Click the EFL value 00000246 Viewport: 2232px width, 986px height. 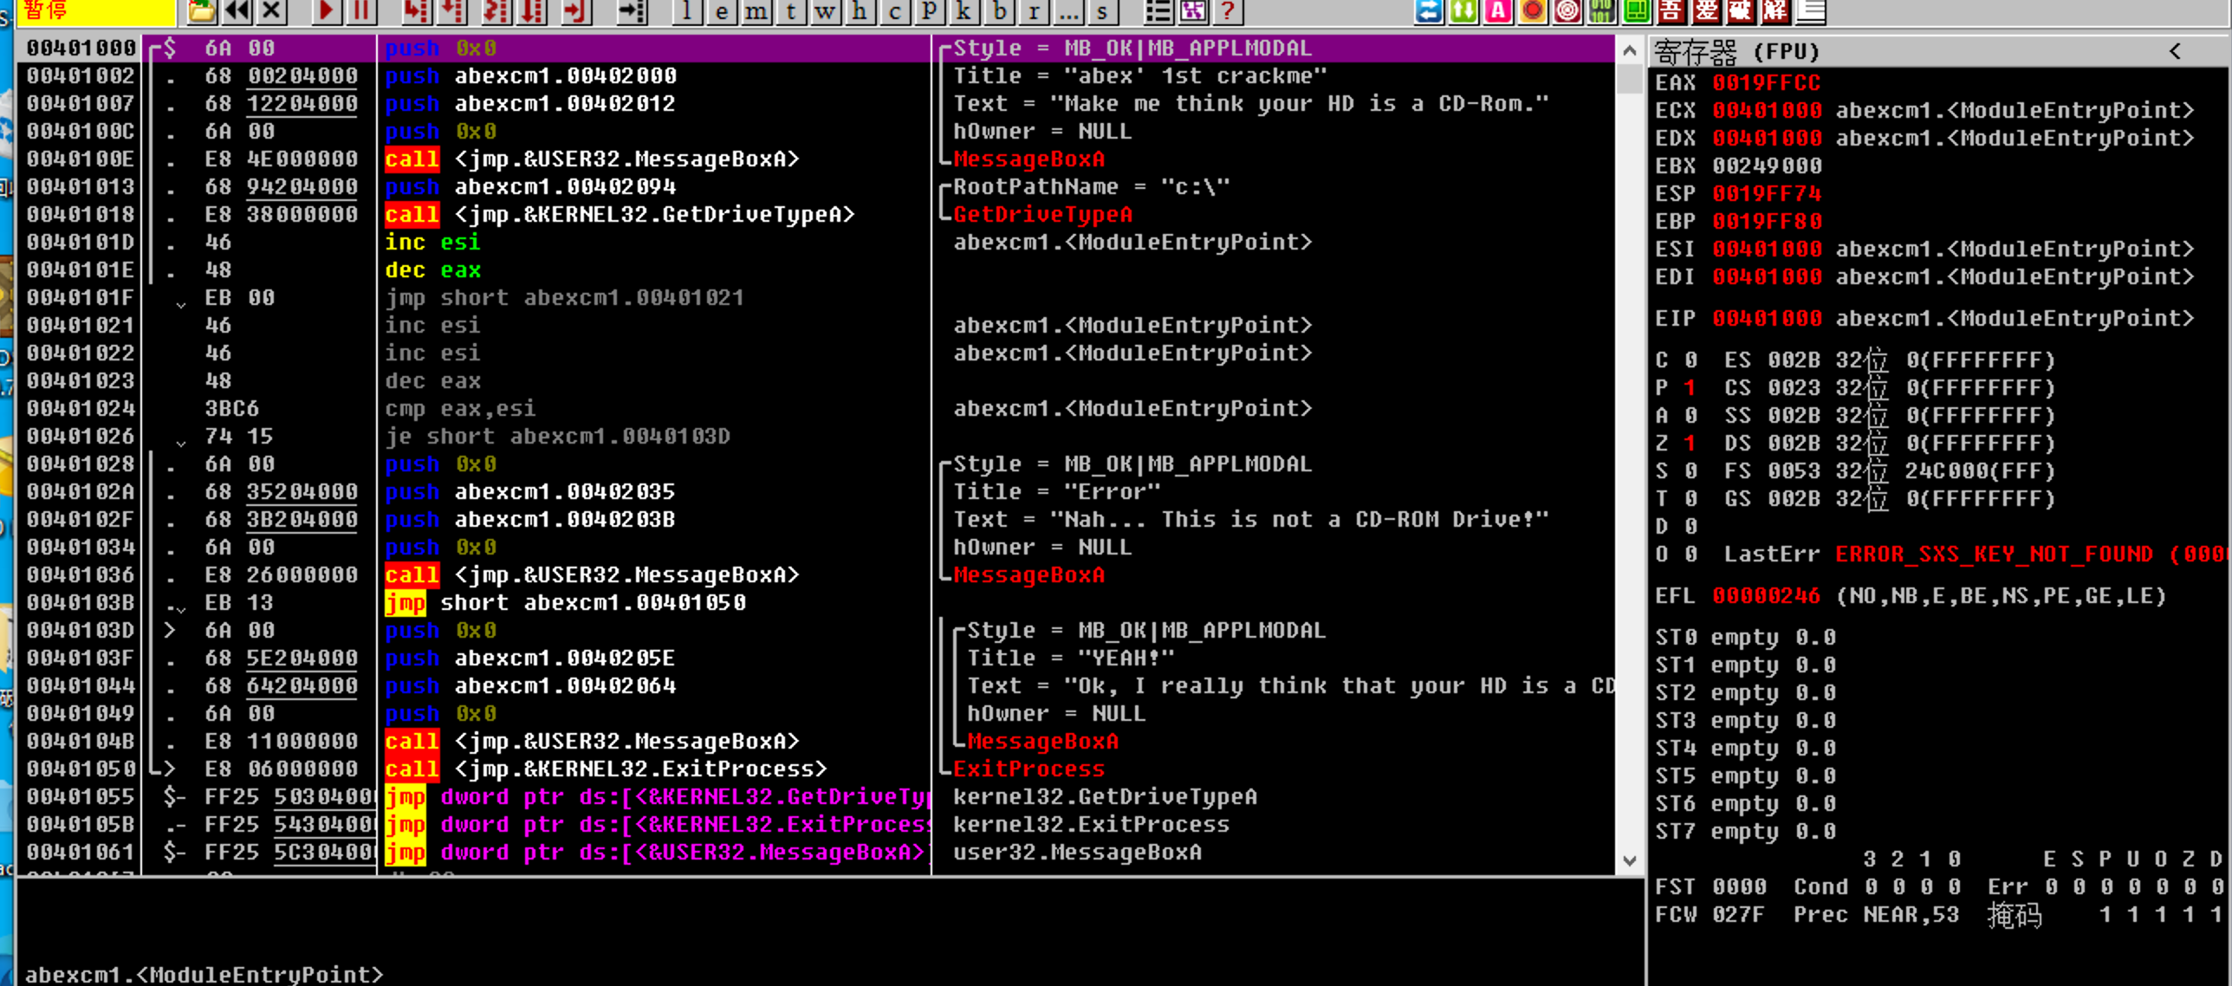(x=1767, y=595)
